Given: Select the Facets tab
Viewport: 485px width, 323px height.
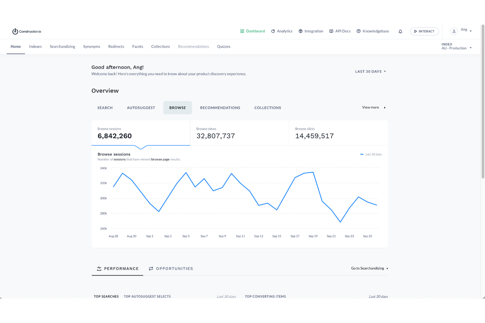Looking at the screenshot, I should (x=138, y=46).
